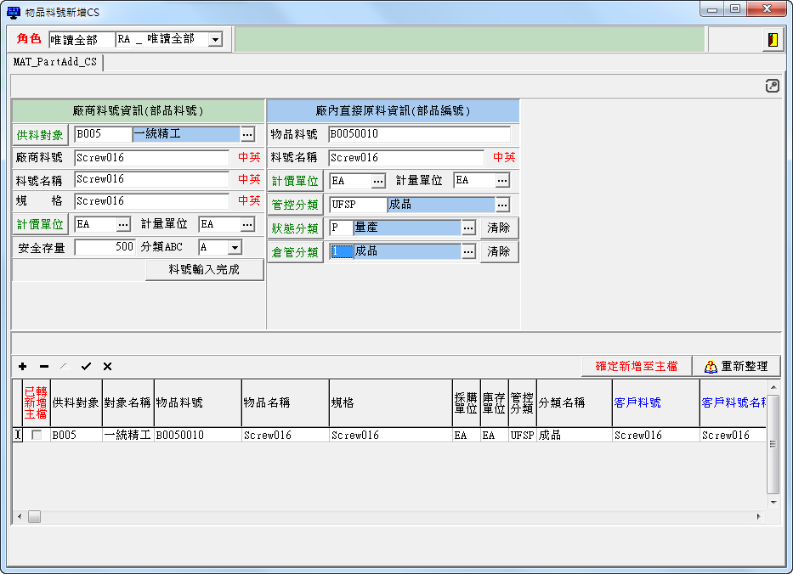Click 確定新增至主檔 button
The image size is (793, 574).
[636, 366]
